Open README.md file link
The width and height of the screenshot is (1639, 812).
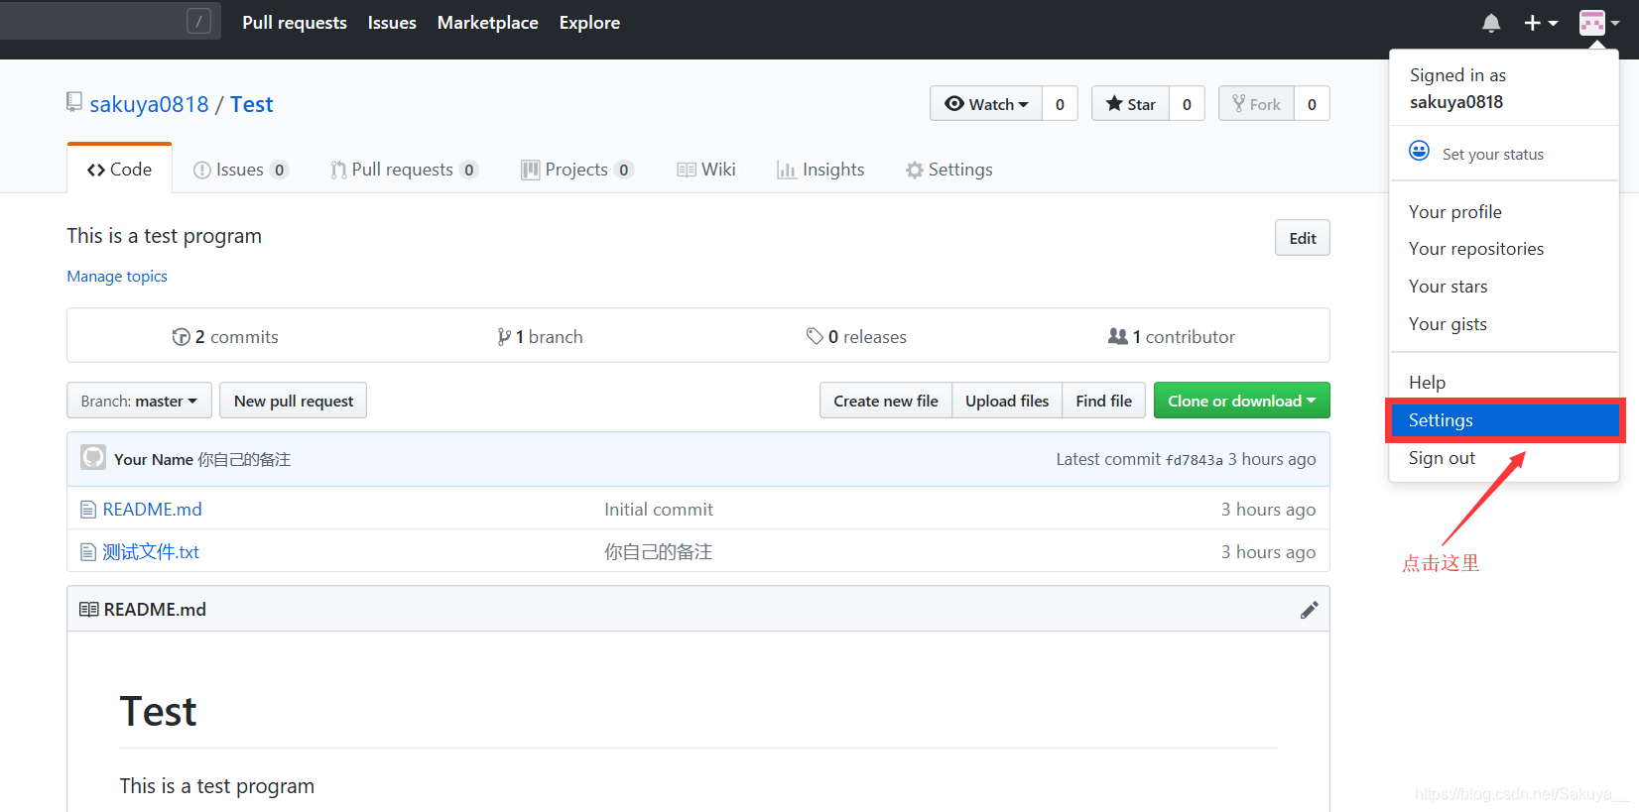coord(153,510)
